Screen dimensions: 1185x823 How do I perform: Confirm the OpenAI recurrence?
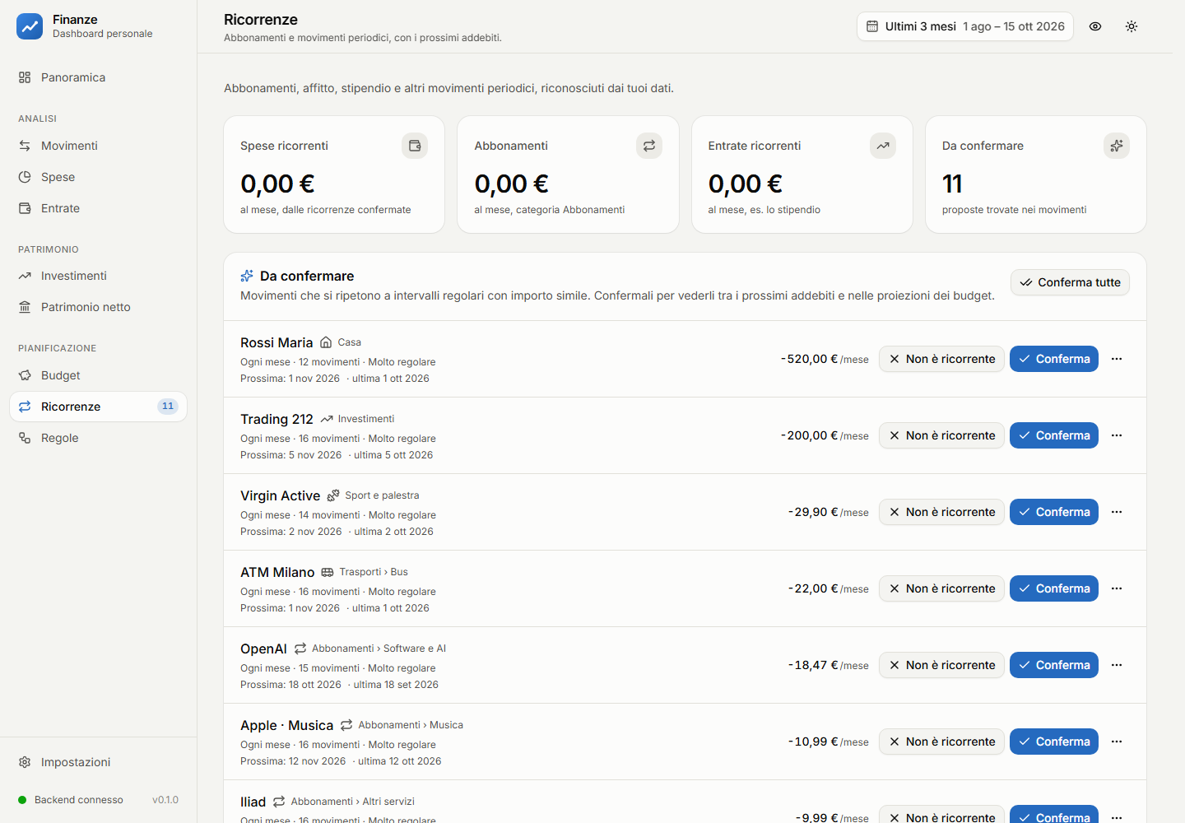point(1054,665)
